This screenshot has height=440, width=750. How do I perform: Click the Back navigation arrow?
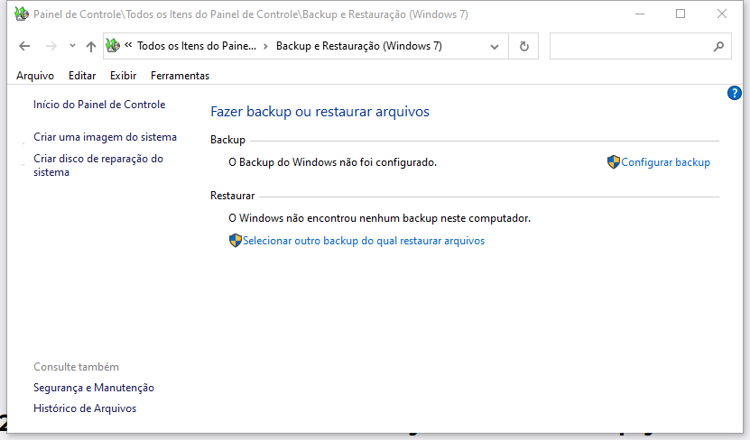point(24,46)
